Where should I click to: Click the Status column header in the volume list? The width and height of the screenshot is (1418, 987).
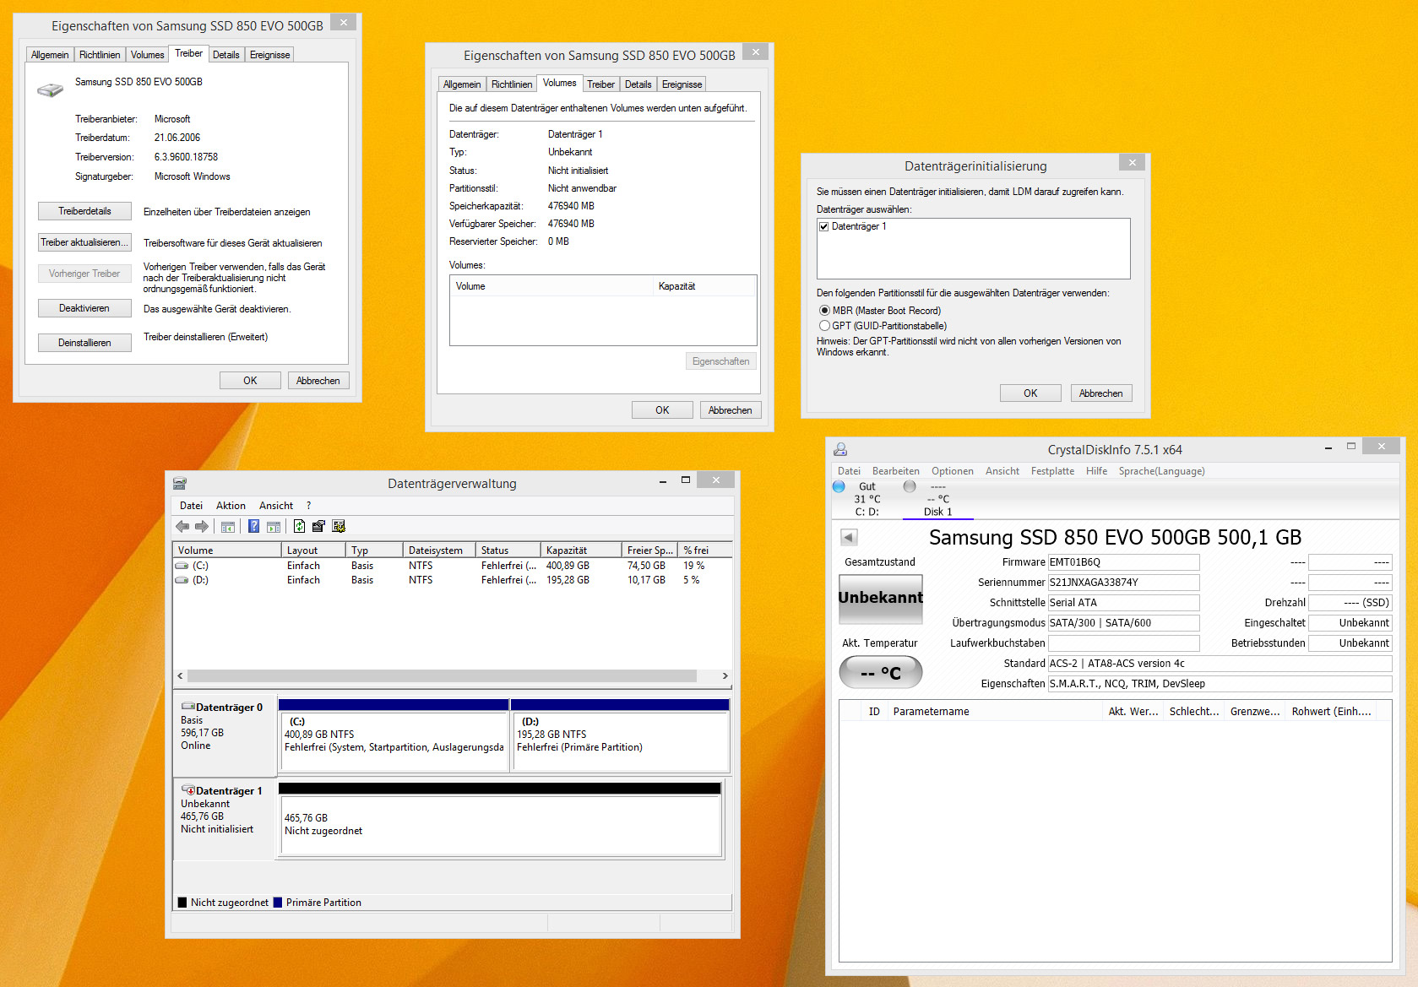[508, 550]
